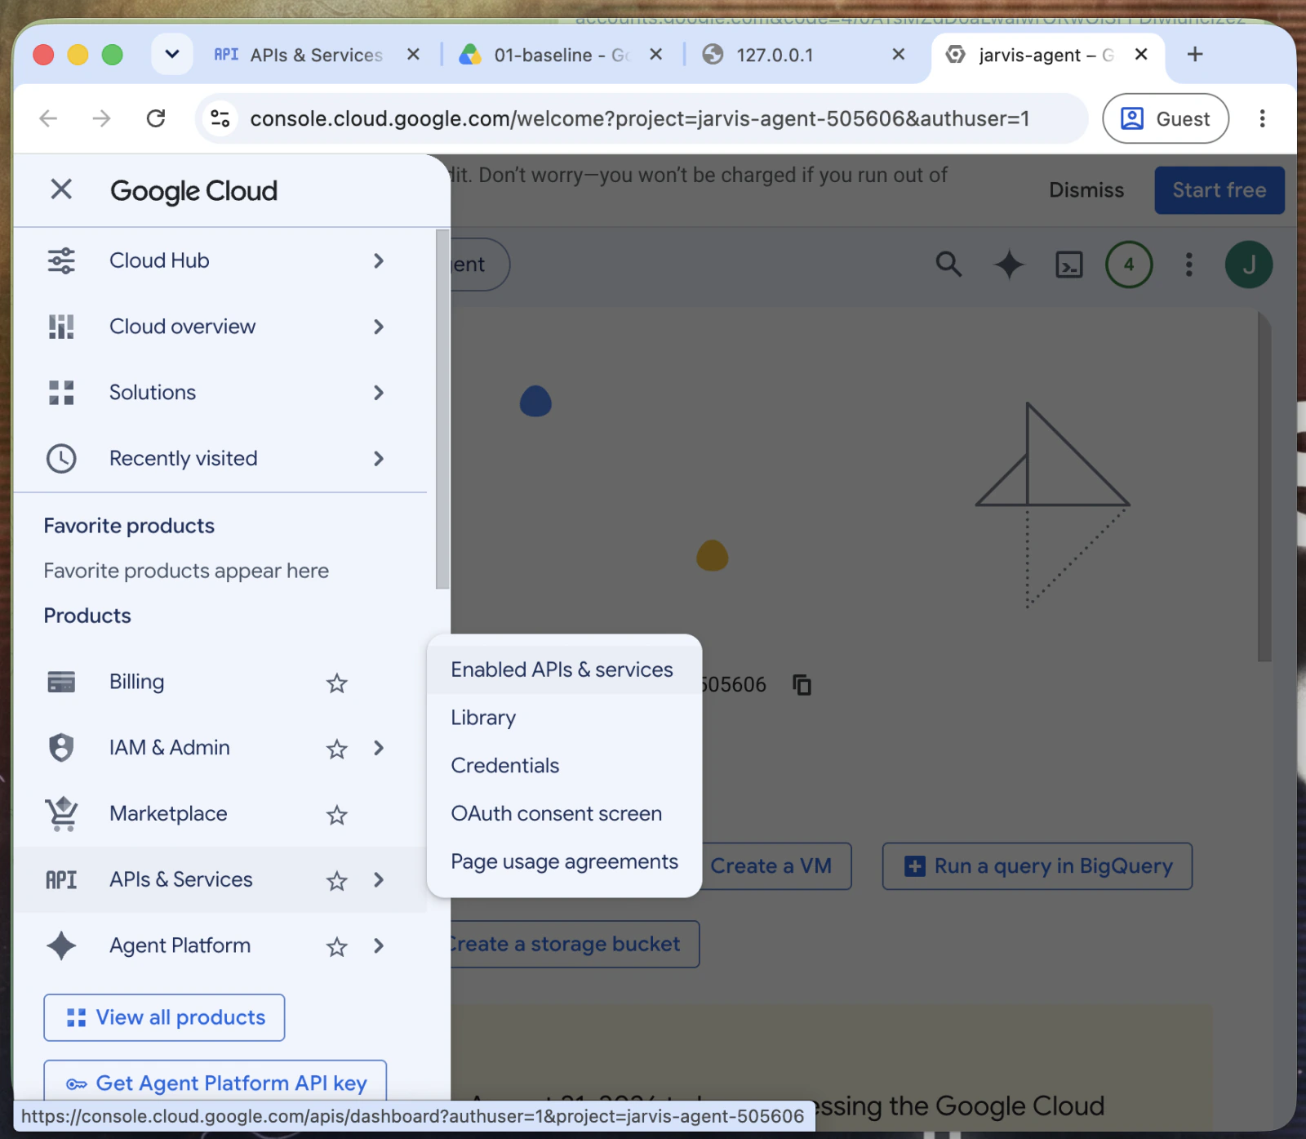This screenshot has width=1306, height=1139.
Task: Click Get Agent Platform API key
Action: click(x=215, y=1081)
